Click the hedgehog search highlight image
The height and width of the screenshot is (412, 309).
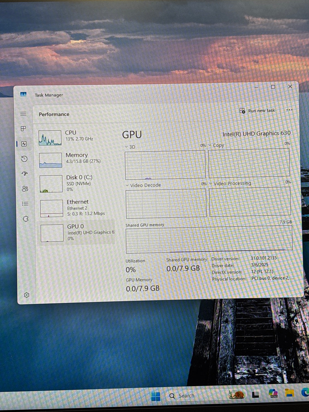tap(236, 394)
